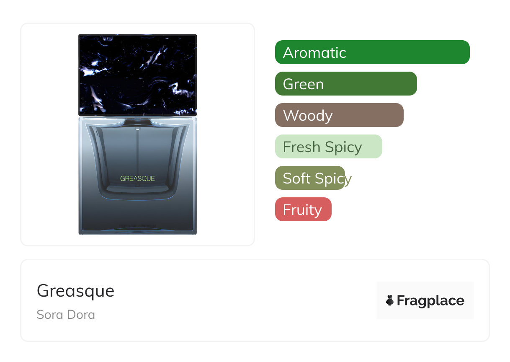The width and height of the screenshot is (510, 362).
Task: Choose the Fresh Spicy accord bar
Action: 328,147
